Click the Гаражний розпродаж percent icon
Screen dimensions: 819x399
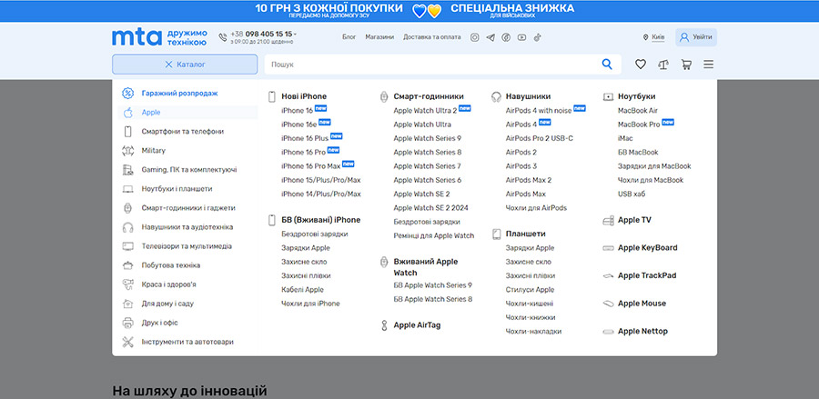click(128, 94)
